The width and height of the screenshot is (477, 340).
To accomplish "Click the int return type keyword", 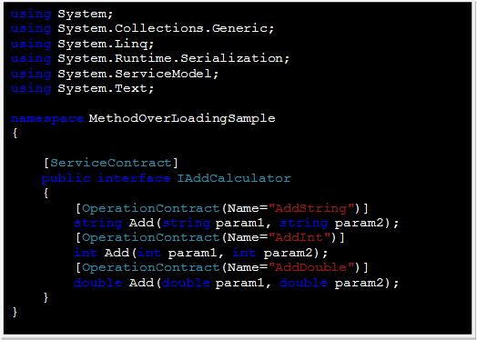I will 86,253.
